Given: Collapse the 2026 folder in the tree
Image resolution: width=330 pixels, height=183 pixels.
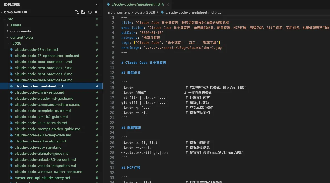Looking at the screenshot, I should (10, 43).
